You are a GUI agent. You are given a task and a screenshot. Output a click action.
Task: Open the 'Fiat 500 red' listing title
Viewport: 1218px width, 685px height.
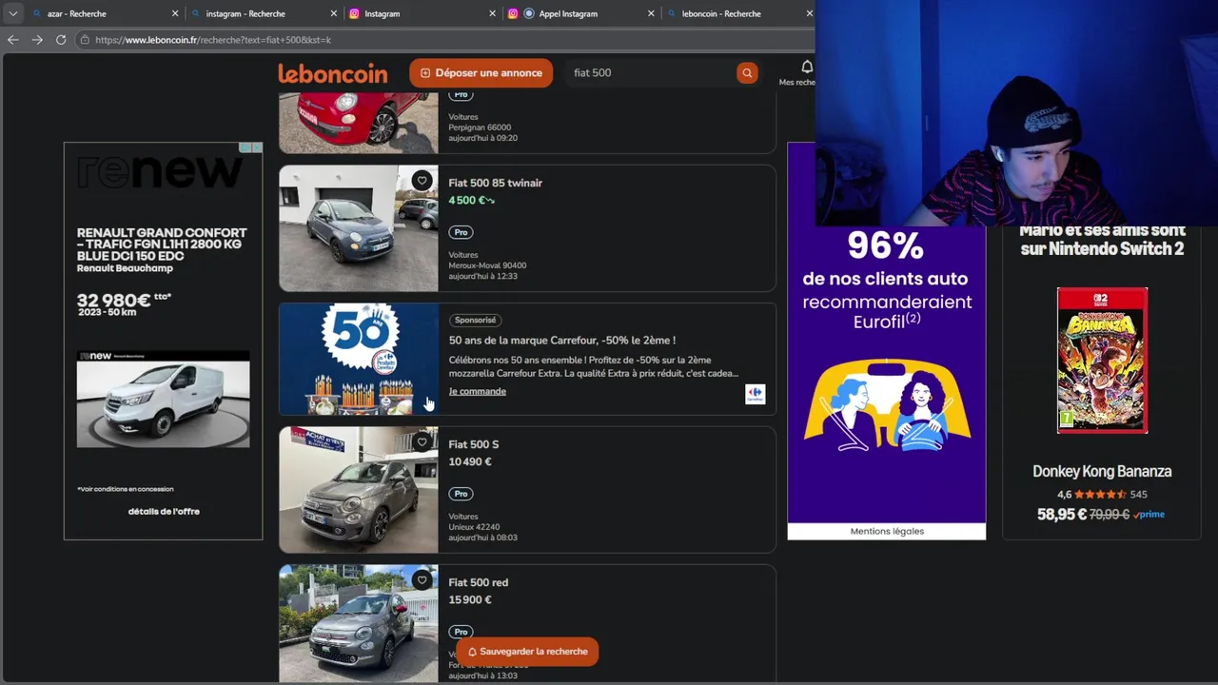click(x=478, y=582)
